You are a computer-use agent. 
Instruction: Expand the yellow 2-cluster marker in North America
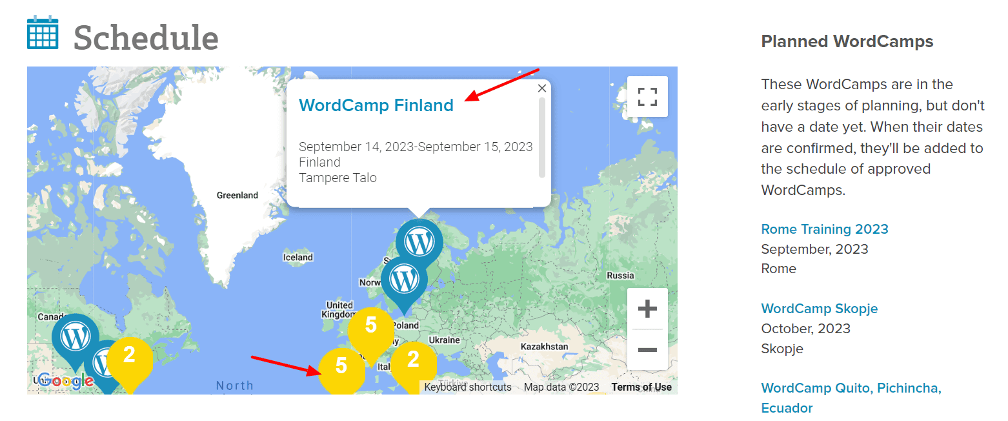(129, 356)
